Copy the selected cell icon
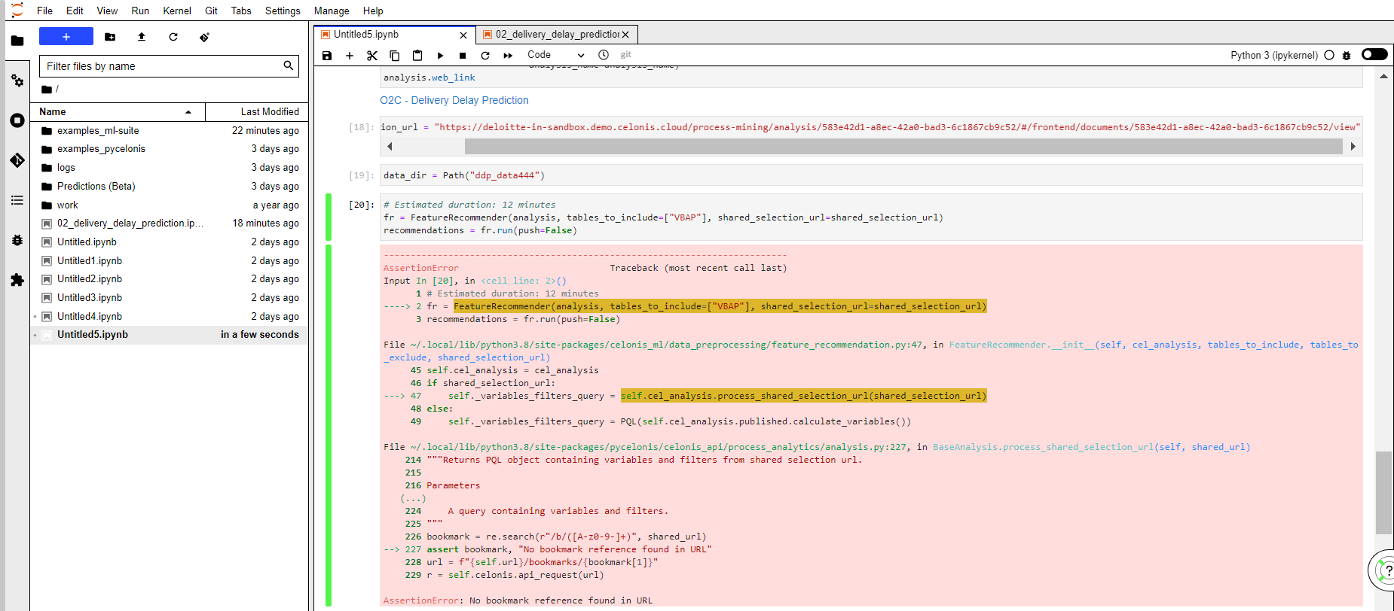Viewport: 1394px width, 611px height. [395, 55]
